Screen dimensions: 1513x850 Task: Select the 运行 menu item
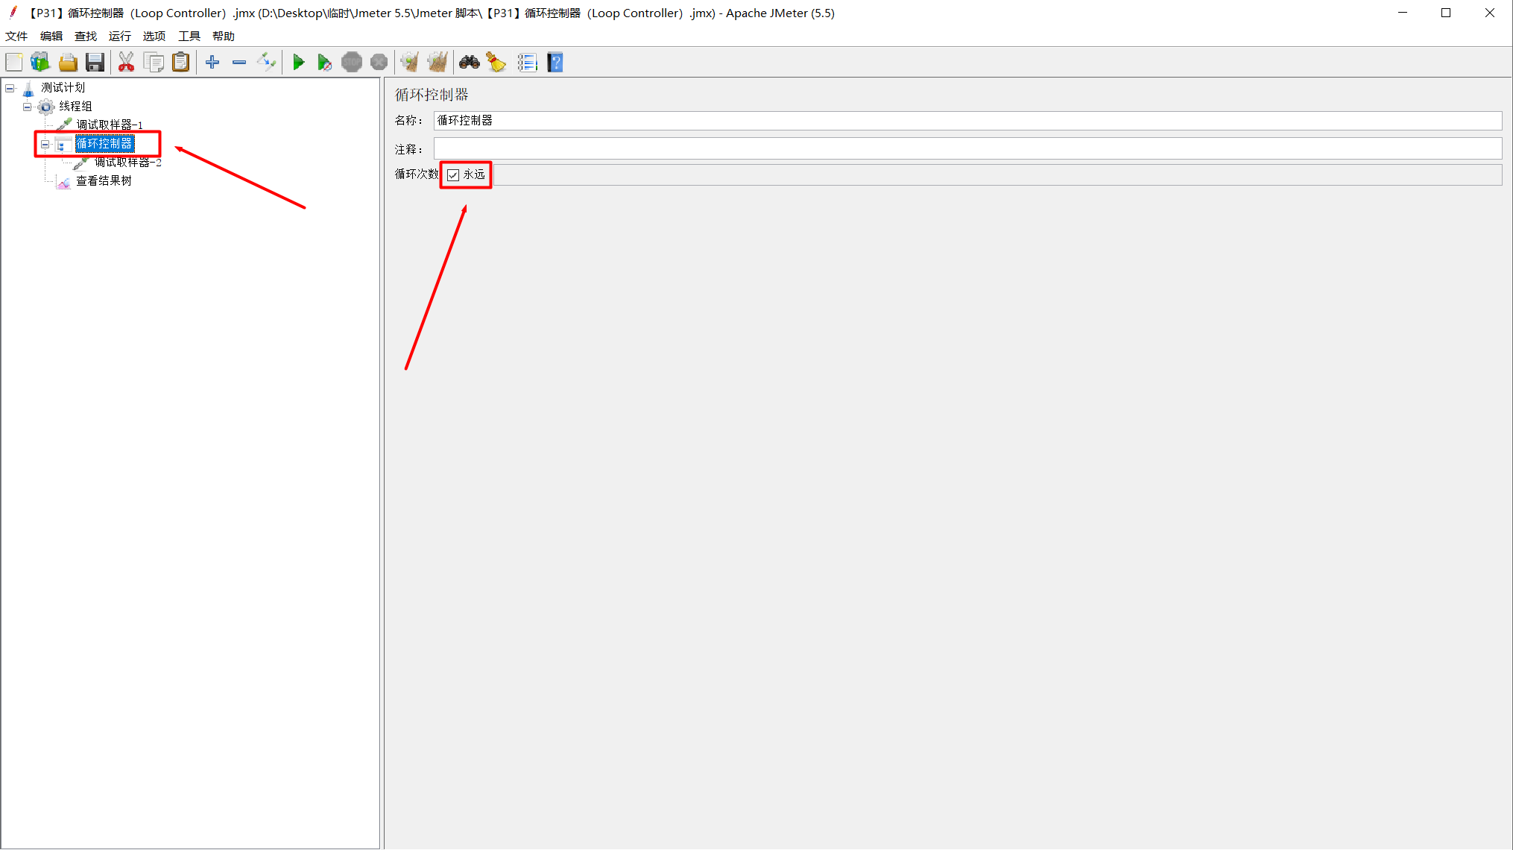click(x=119, y=35)
